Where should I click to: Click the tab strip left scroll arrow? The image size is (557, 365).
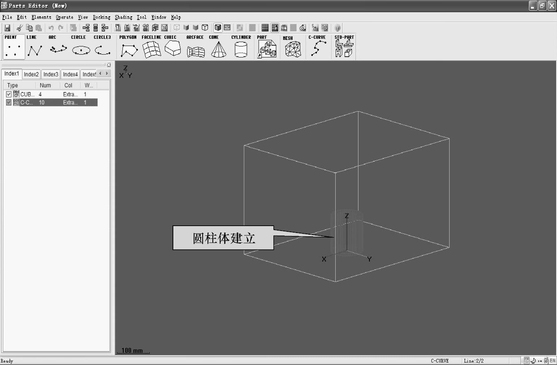click(100, 73)
